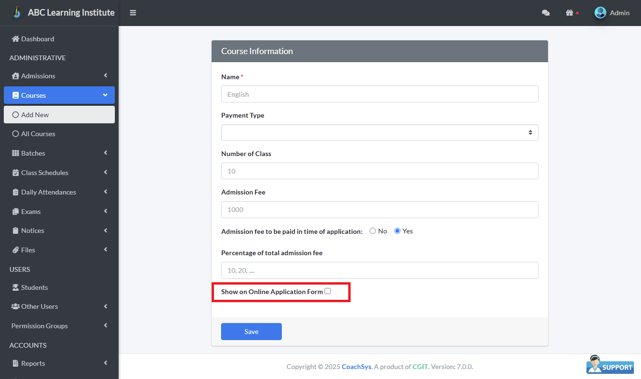Open All Courses in the sidebar
Screen dimensions: 641x379
coord(38,134)
